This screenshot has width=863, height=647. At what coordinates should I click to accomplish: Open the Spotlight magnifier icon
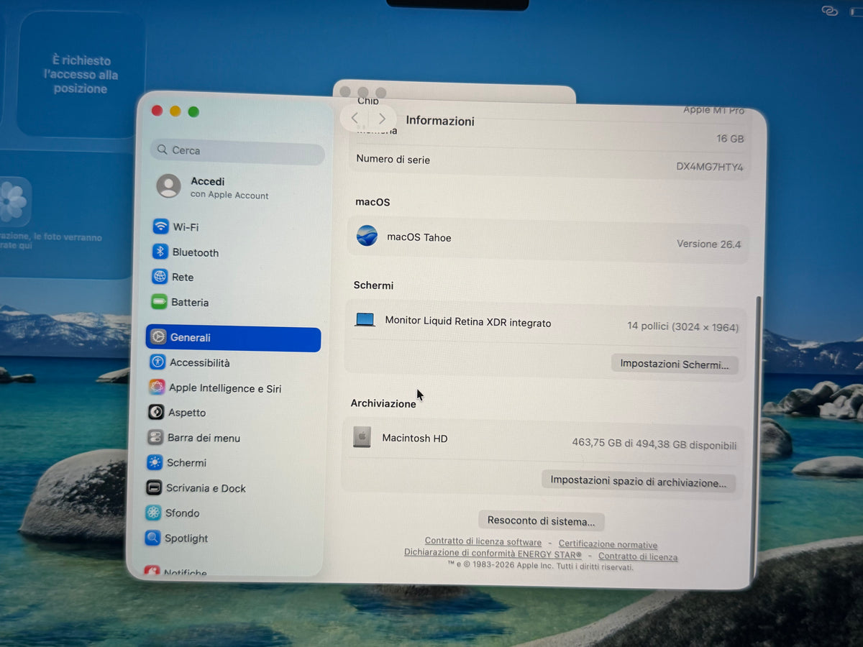pyautogui.click(x=152, y=538)
